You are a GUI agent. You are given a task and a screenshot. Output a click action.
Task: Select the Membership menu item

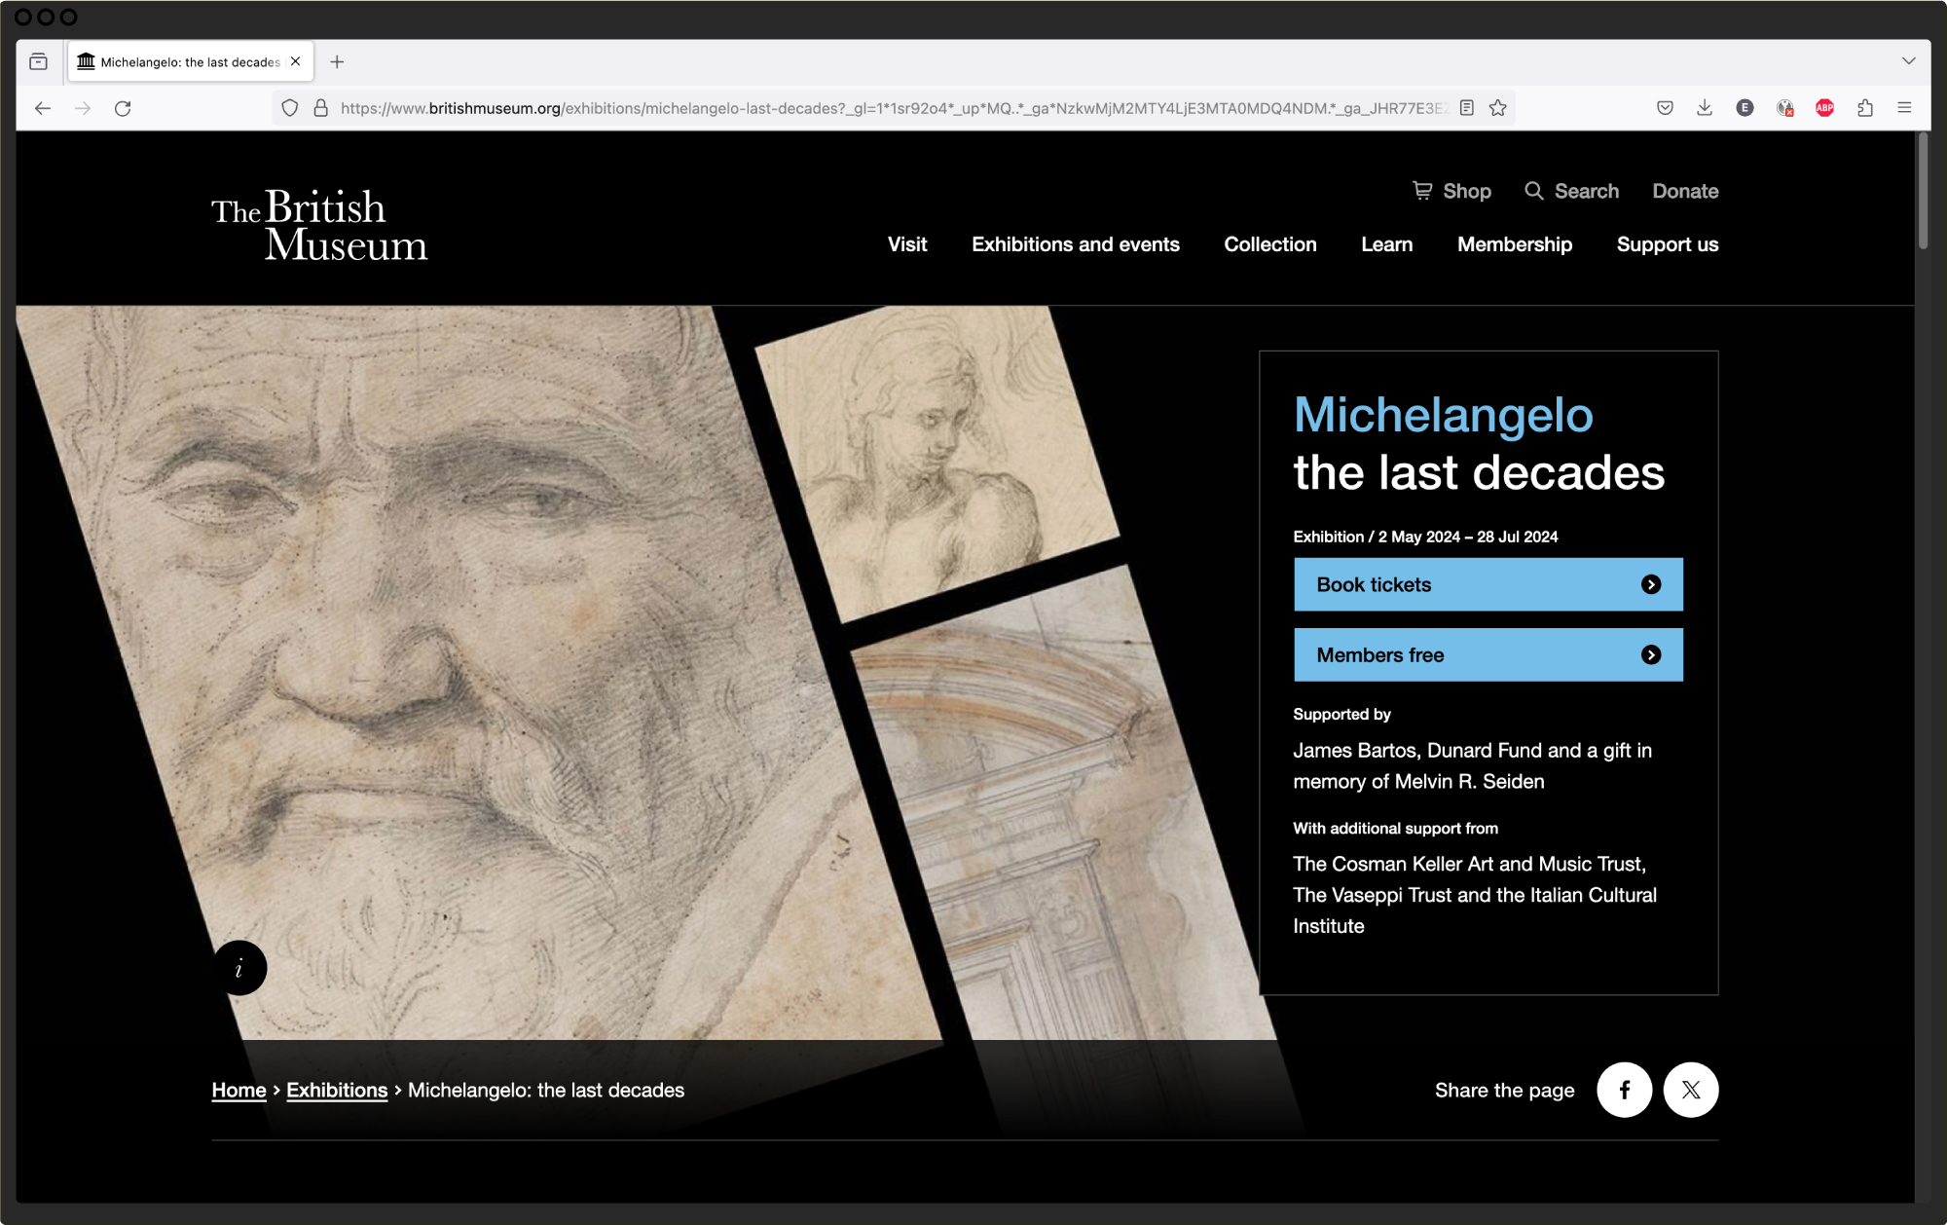click(x=1514, y=244)
